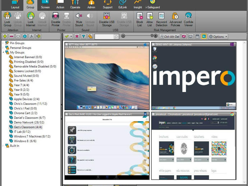
Task: Switch to the Operate ribbon tab
Action: [x=75, y=5]
